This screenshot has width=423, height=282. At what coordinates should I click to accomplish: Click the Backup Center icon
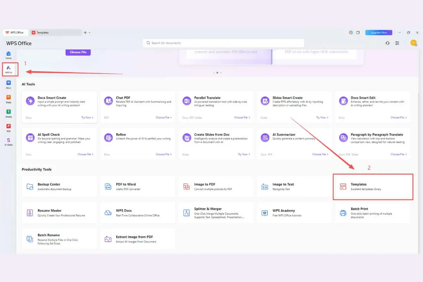point(30,186)
